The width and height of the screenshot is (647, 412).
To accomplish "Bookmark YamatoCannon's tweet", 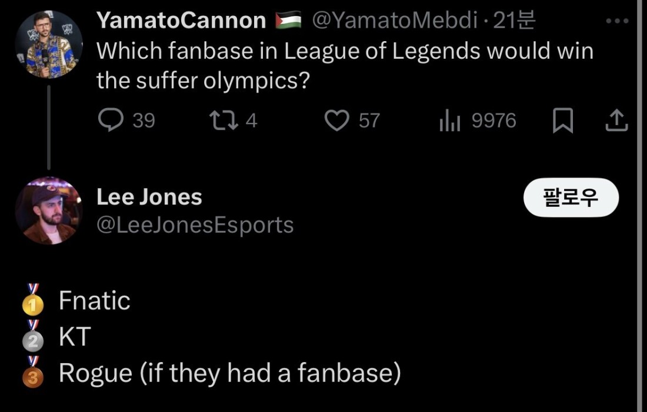I will point(563,121).
